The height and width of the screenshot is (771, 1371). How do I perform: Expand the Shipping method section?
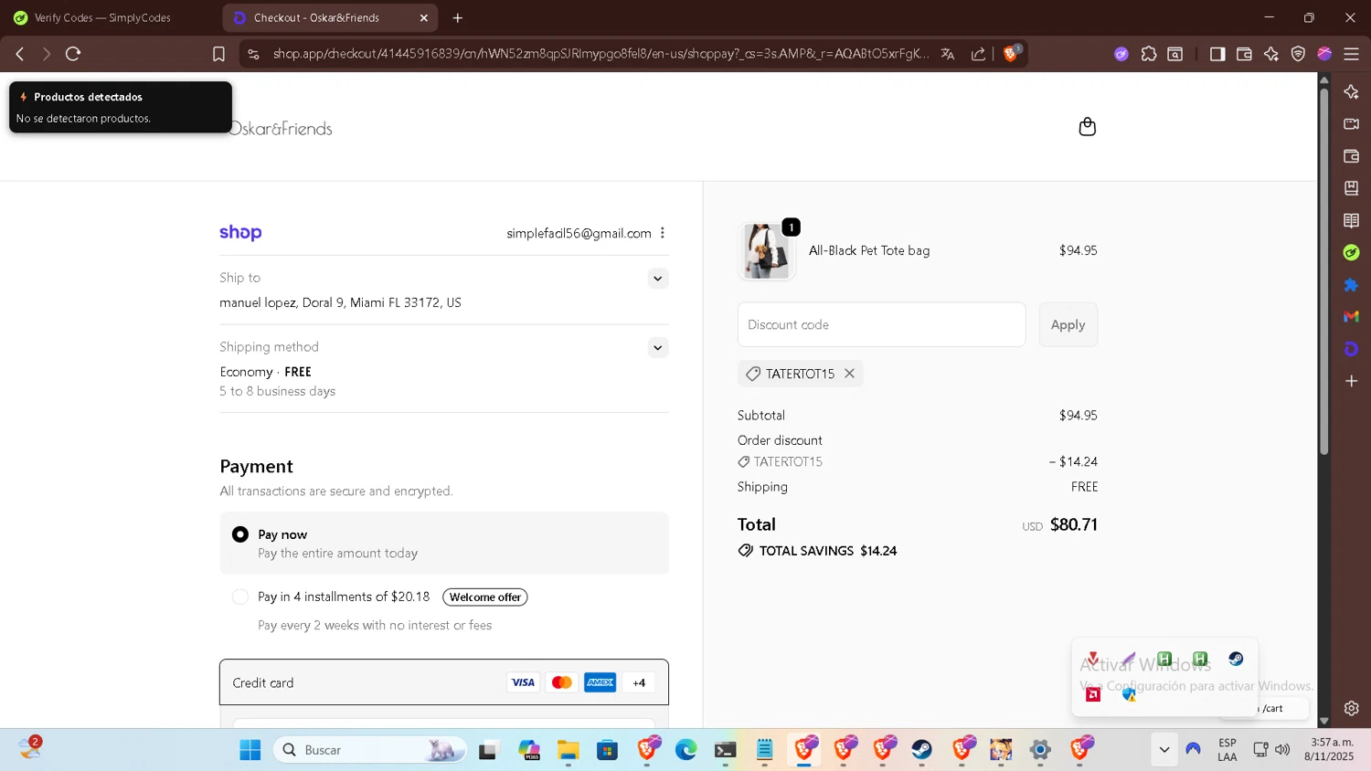(x=657, y=348)
